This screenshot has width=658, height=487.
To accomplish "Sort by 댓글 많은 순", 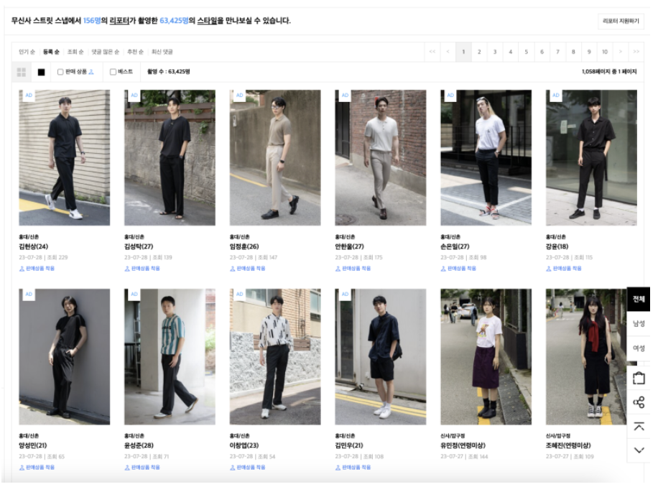I will [x=105, y=52].
